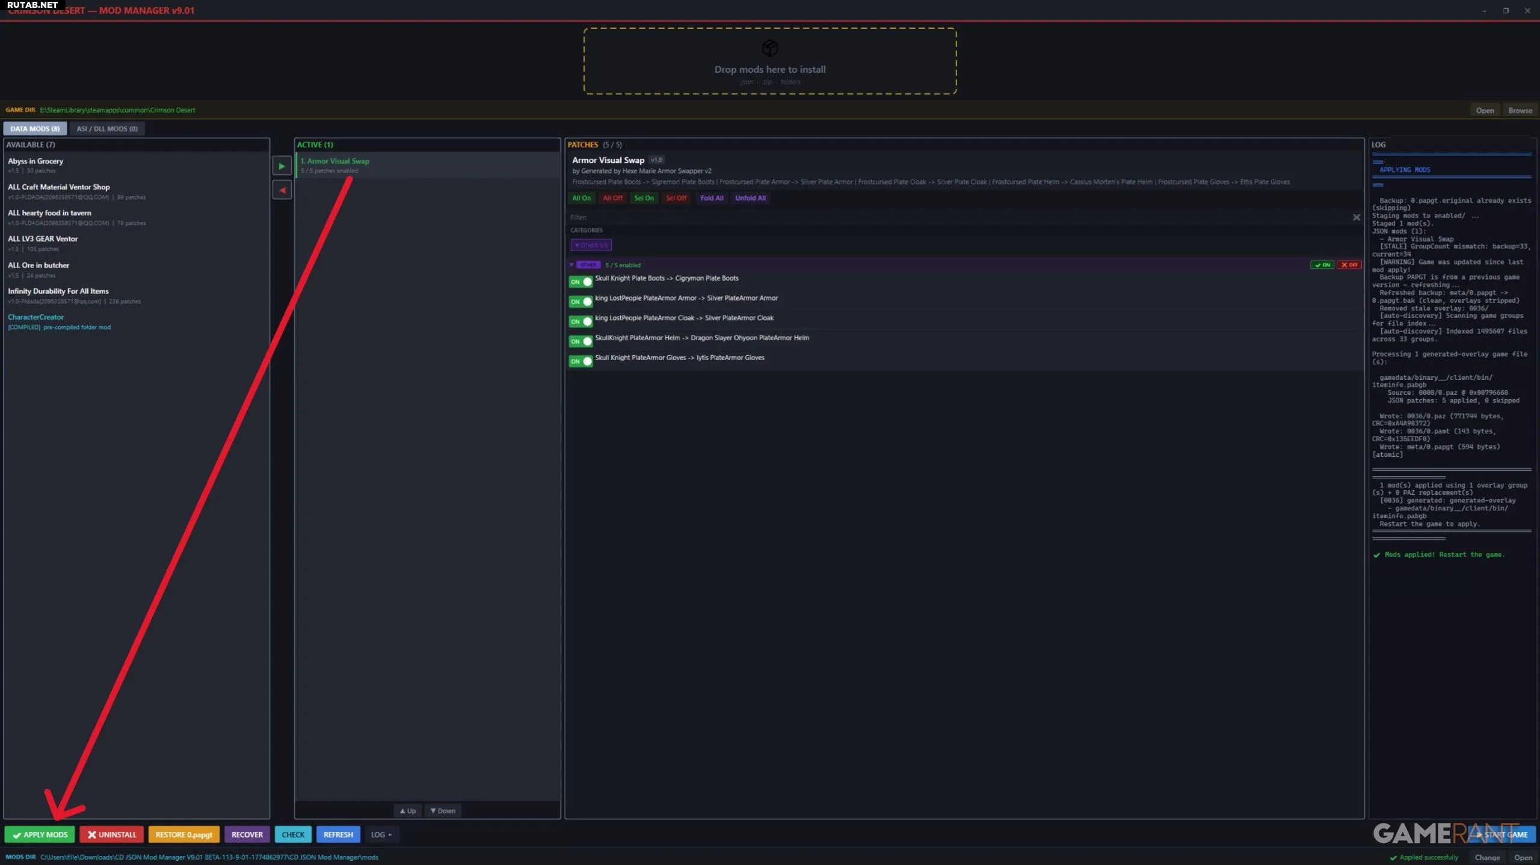Toggle king LostPeople PlateArmor Cloak patch
The image size is (1540, 865).
[x=581, y=322]
